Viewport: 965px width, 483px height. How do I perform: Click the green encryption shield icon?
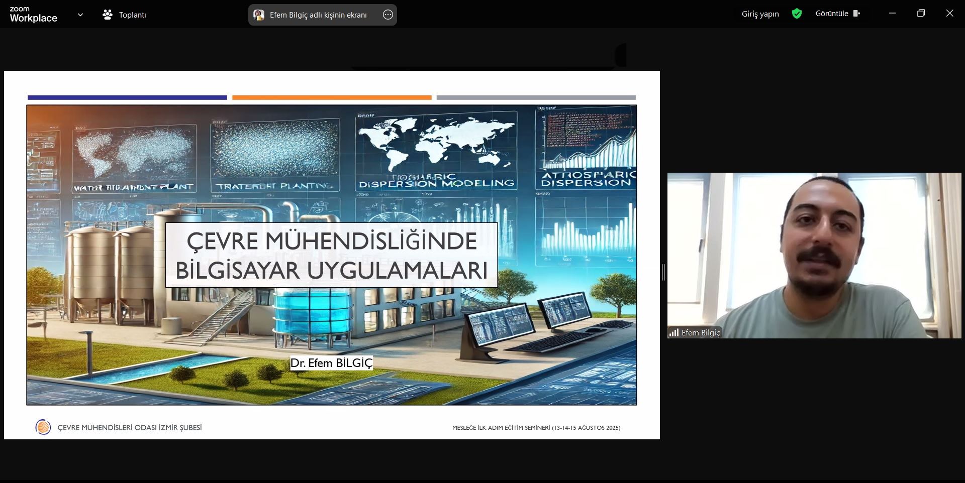pos(797,14)
